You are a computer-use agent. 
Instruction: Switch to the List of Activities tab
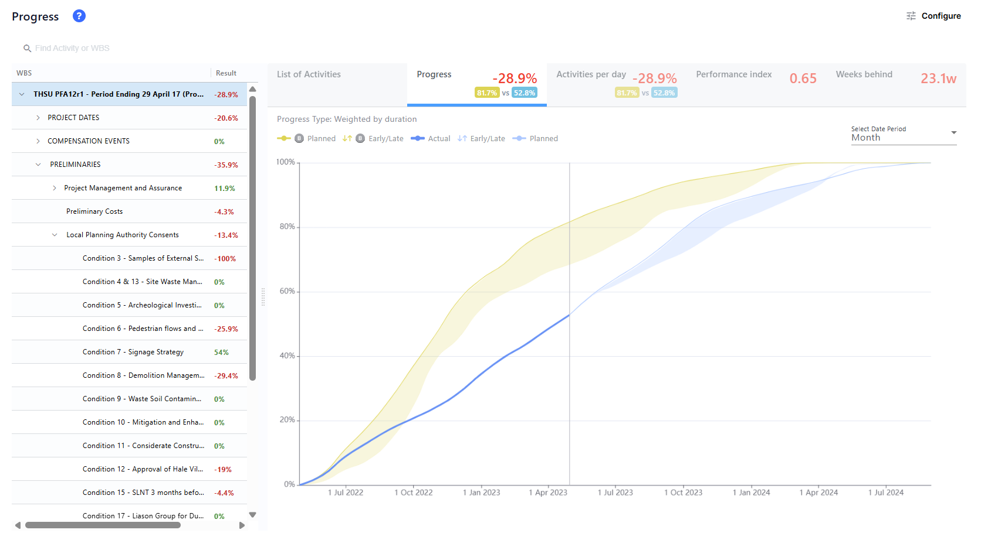309,74
